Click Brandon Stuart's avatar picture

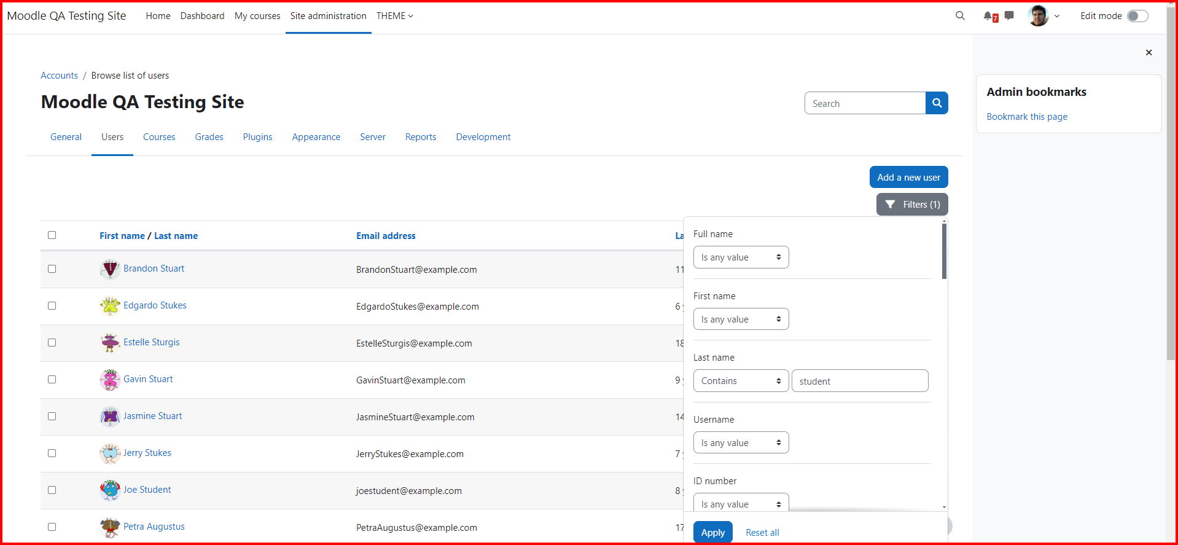coord(110,269)
